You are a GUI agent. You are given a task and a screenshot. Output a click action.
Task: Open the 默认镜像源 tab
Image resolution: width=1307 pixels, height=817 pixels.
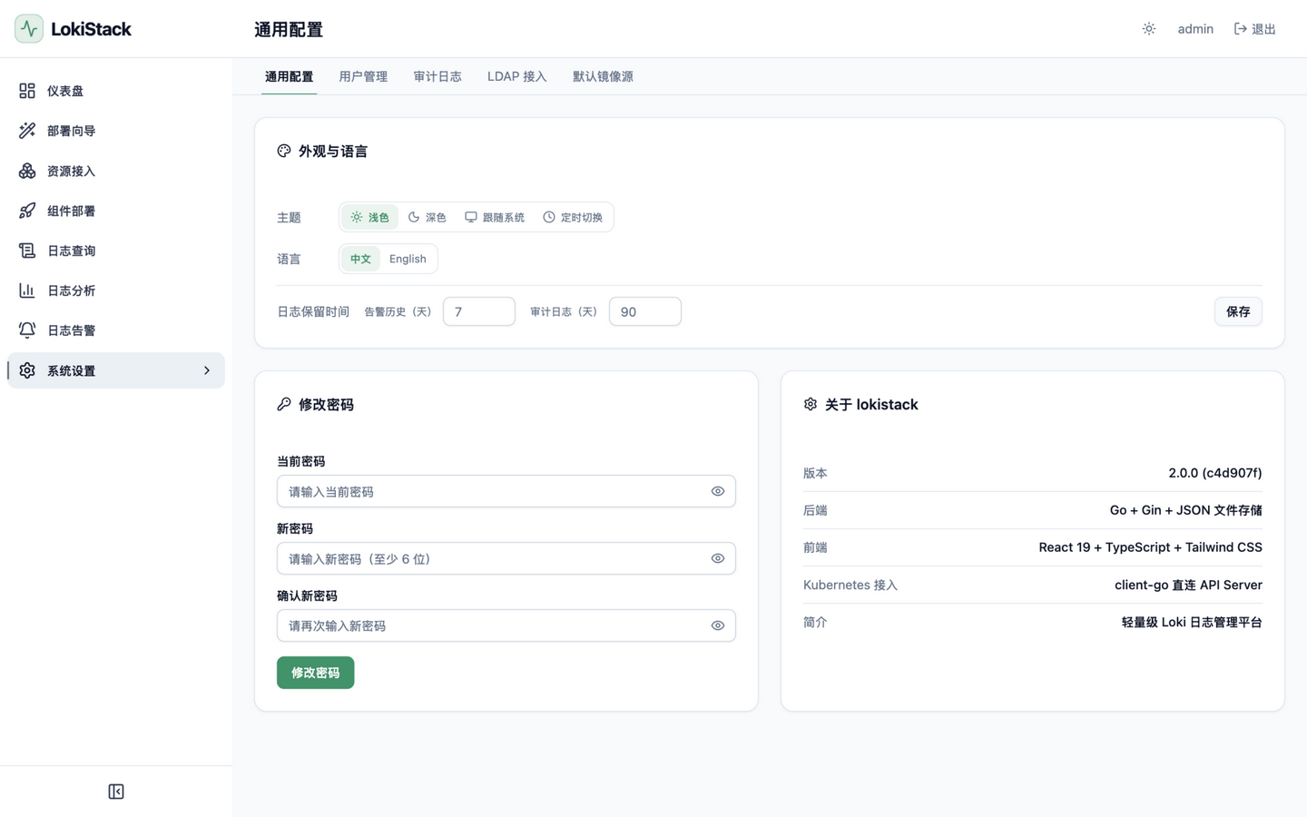(603, 76)
